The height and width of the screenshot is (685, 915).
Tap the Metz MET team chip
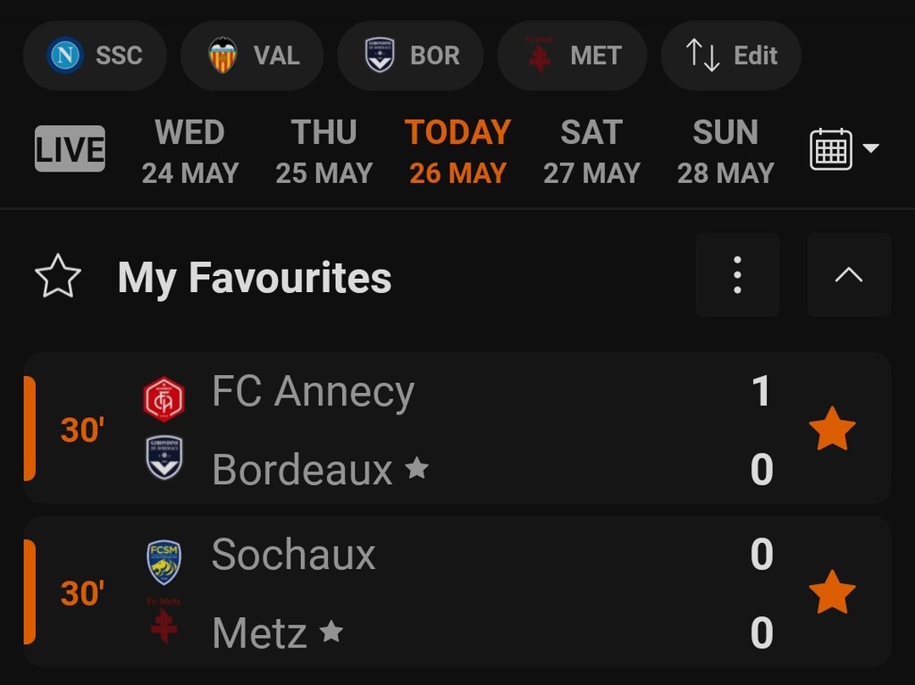click(x=572, y=55)
